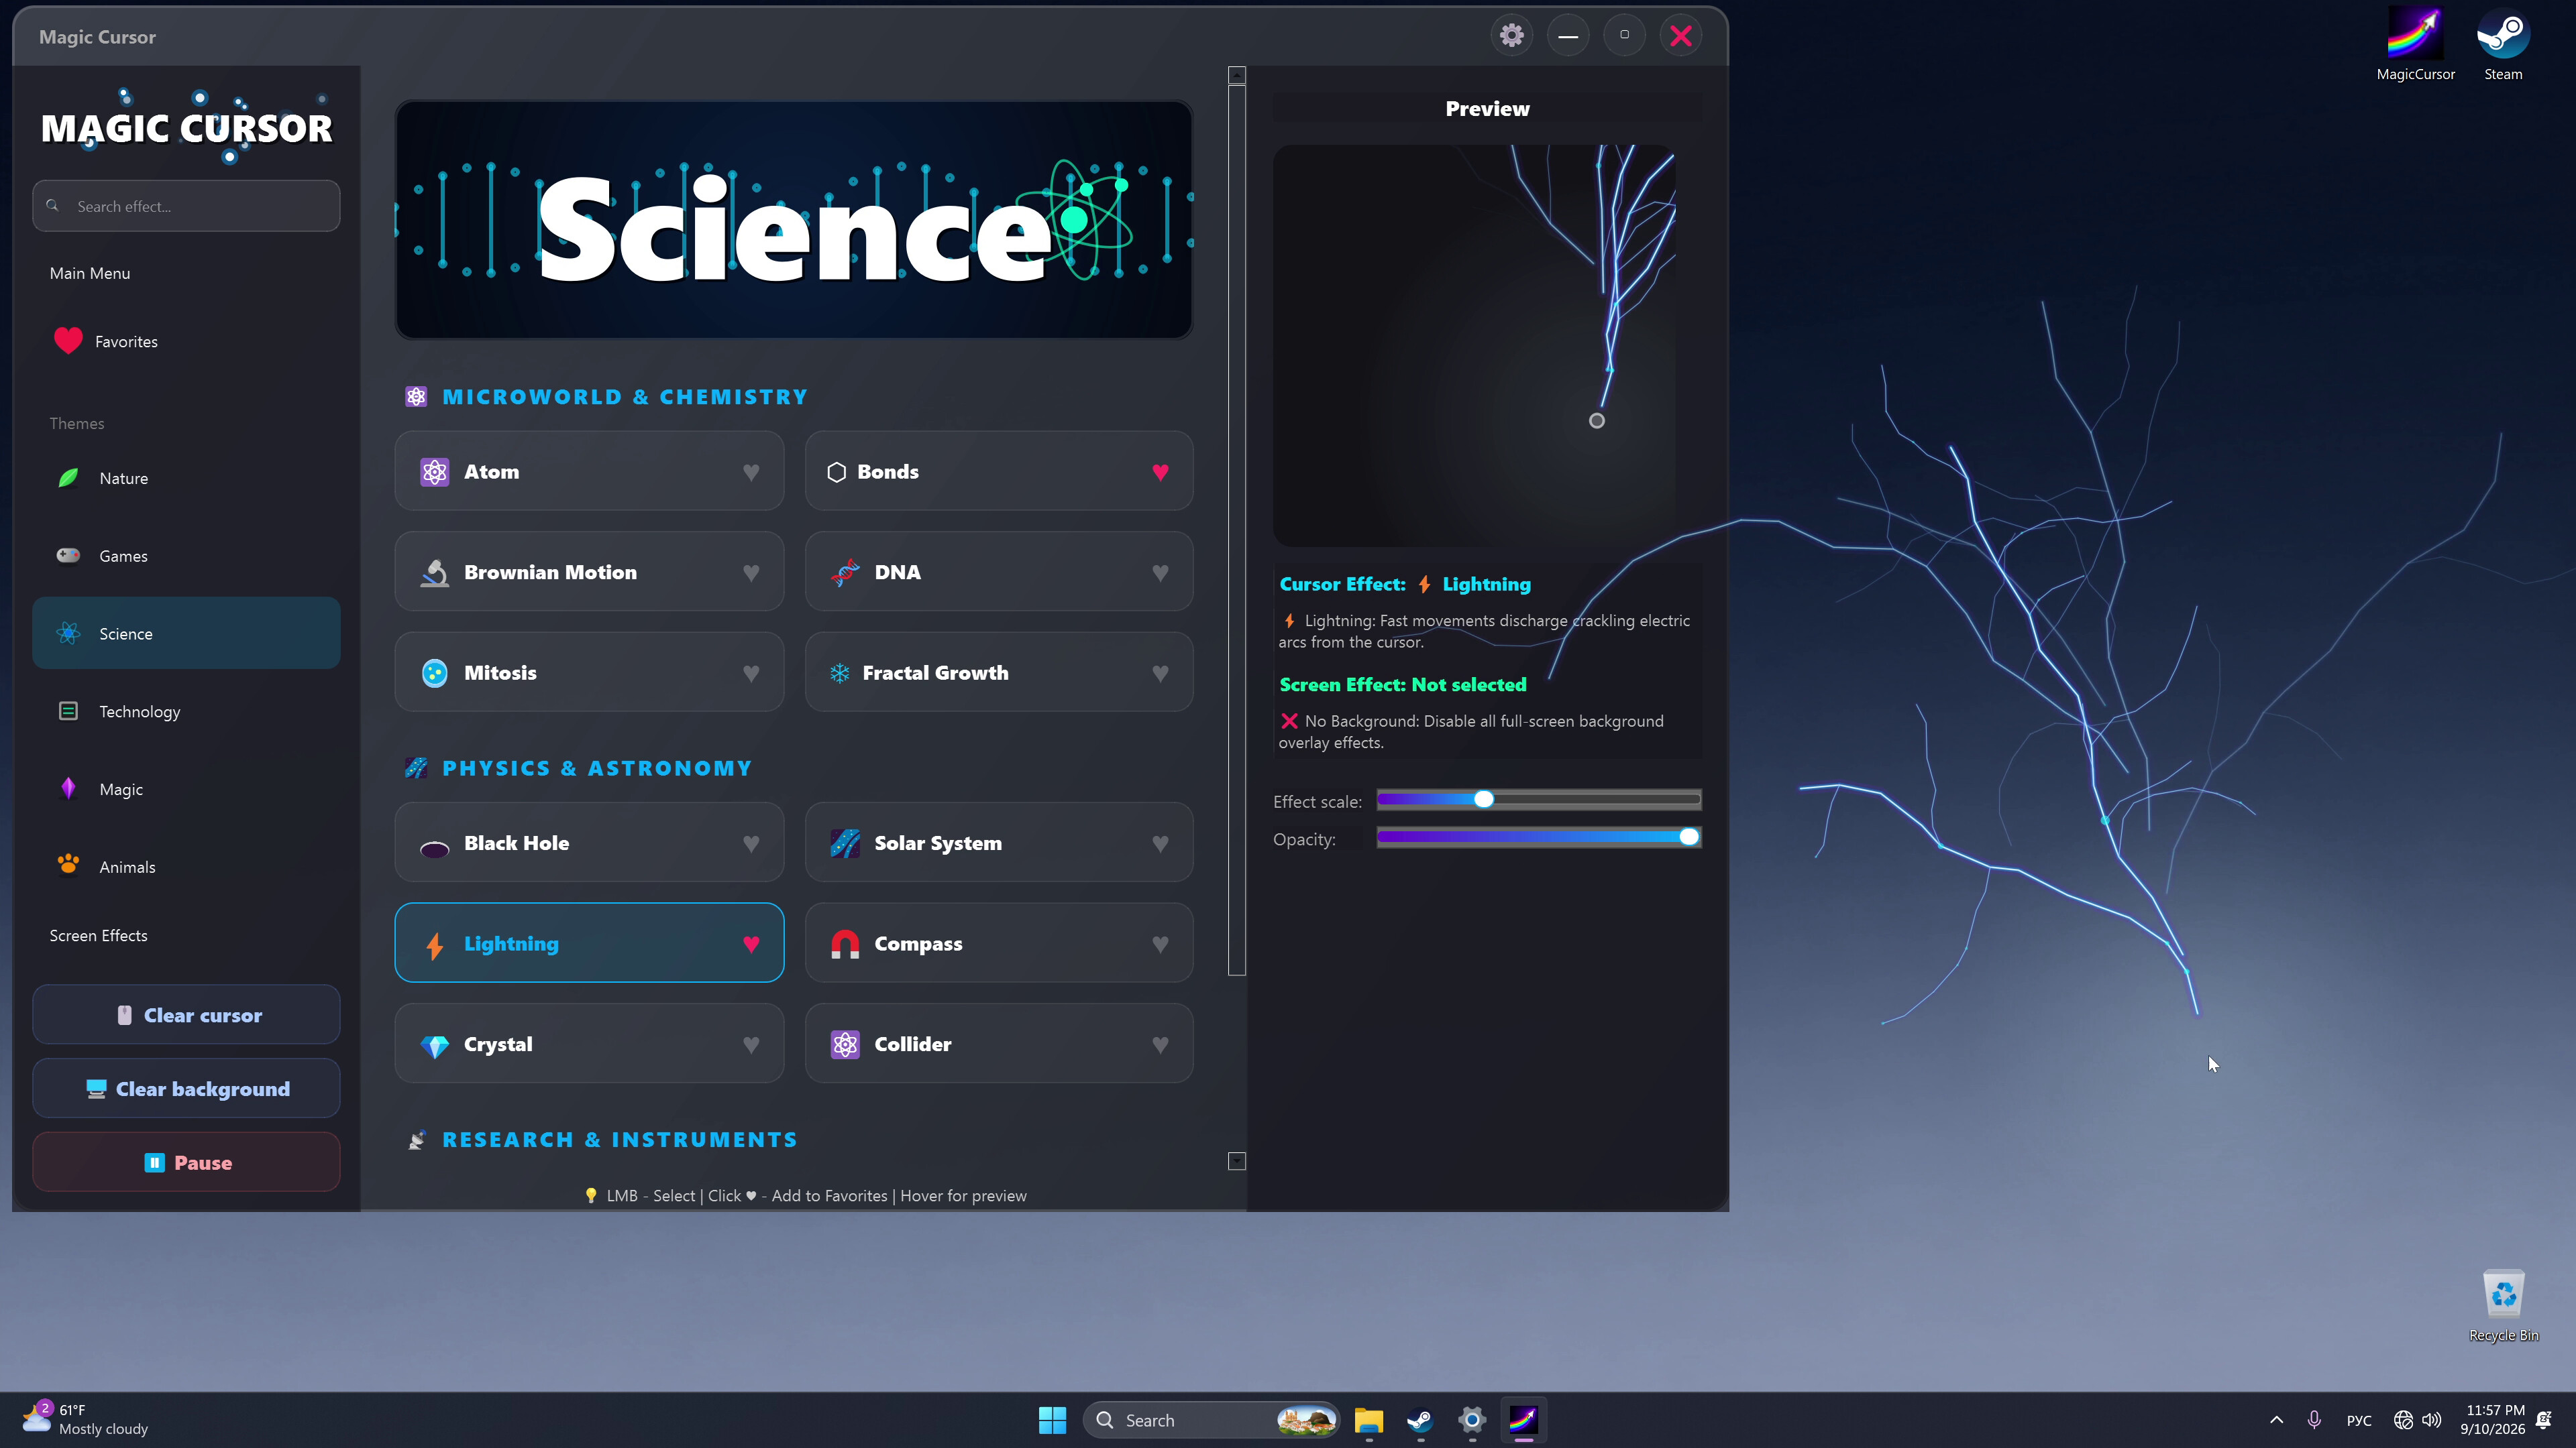Click the Search effect input field
The width and height of the screenshot is (2576, 1448).
click(186, 206)
